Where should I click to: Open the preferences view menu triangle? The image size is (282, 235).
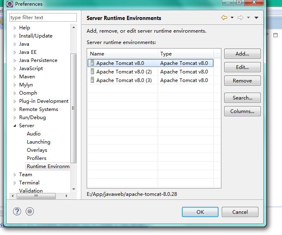tap(256, 18)
